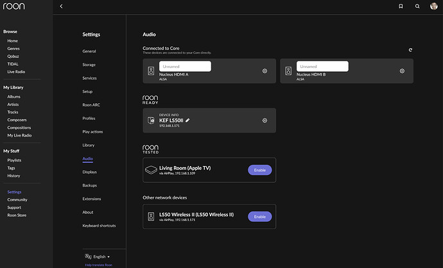443x268 pixels.
Task: Open Nucleus HDMI A device settings gear
Action: click(265, 71)
